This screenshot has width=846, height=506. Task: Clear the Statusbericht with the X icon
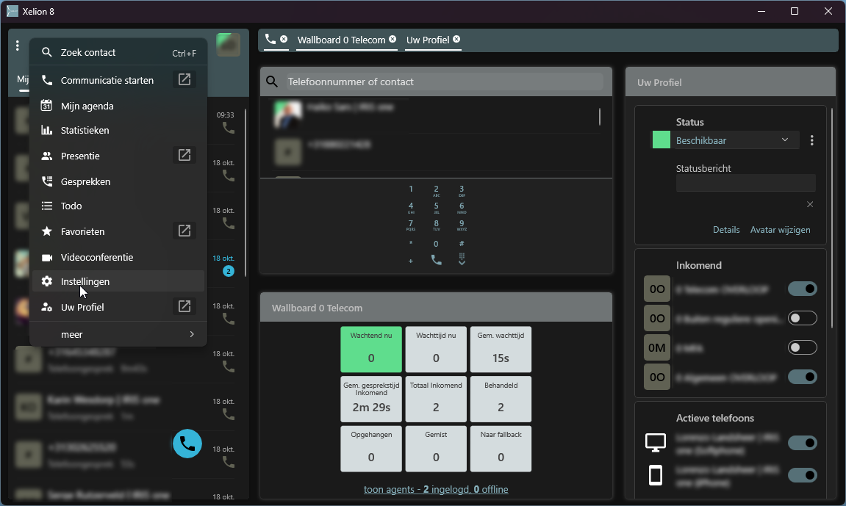[x=810, y=204]
